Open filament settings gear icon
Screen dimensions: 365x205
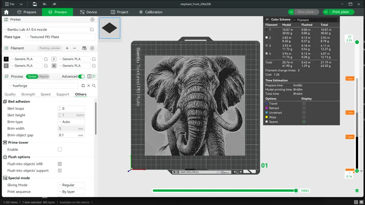92,48
